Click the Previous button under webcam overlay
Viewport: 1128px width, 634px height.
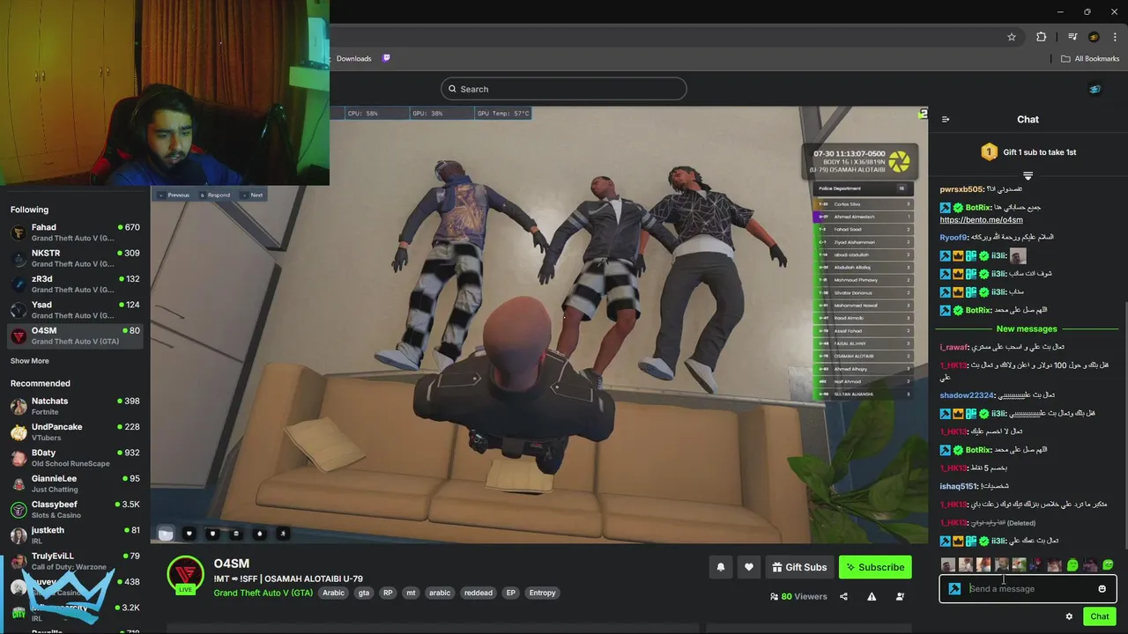pyautogui.click(x=174, y=195)
